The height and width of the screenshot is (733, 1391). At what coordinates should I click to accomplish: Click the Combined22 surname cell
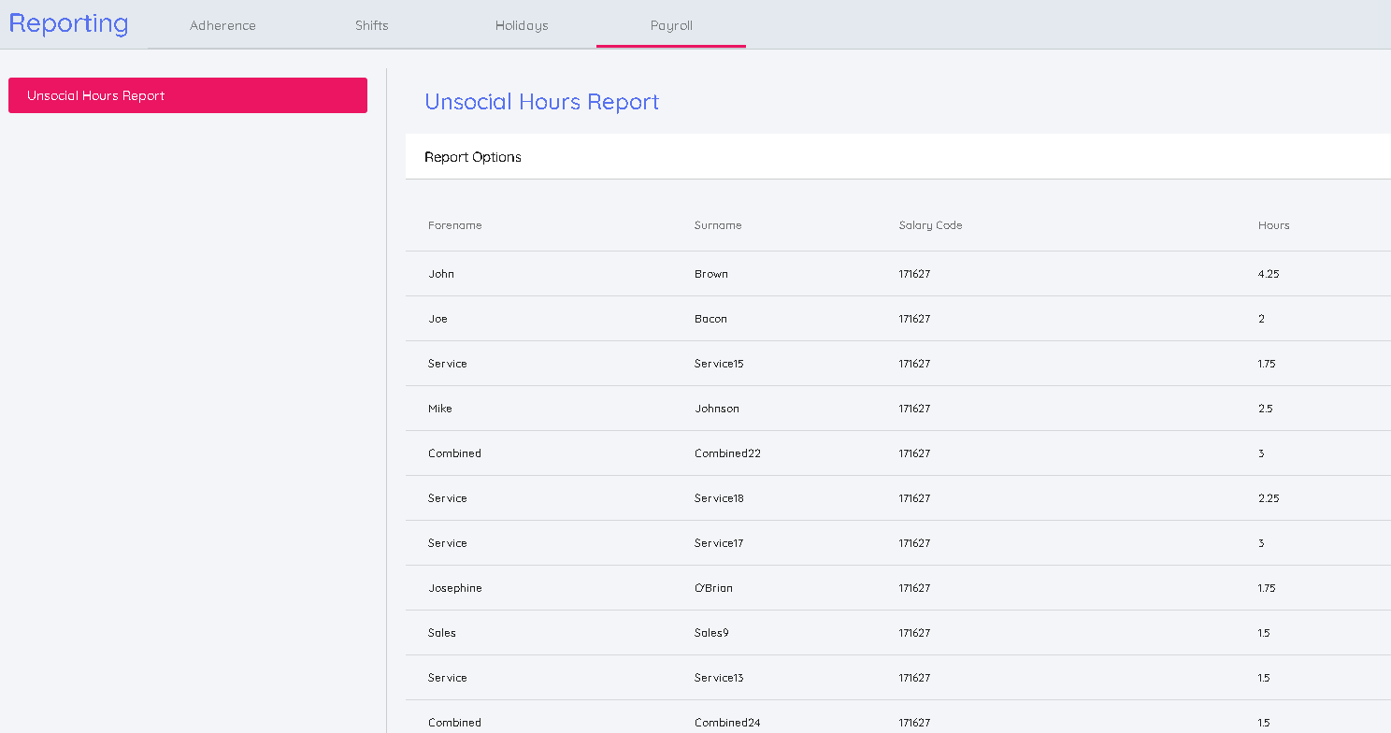click(x=727, y=453)
